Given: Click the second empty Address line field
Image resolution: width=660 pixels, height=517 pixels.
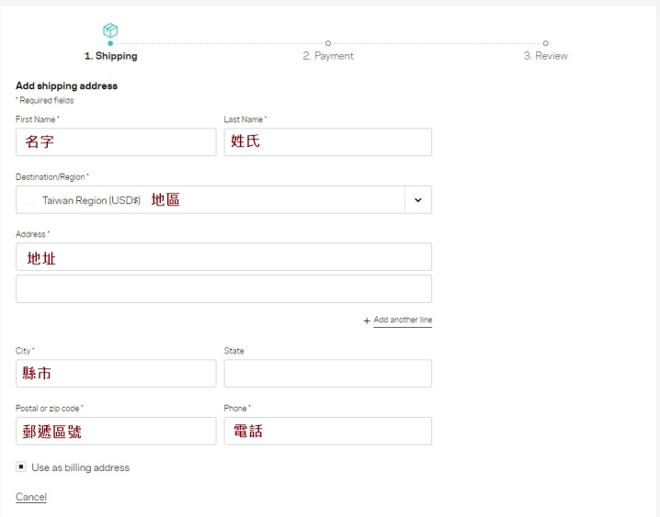Looking at the screenshot, I should click(x=223, y=288).
